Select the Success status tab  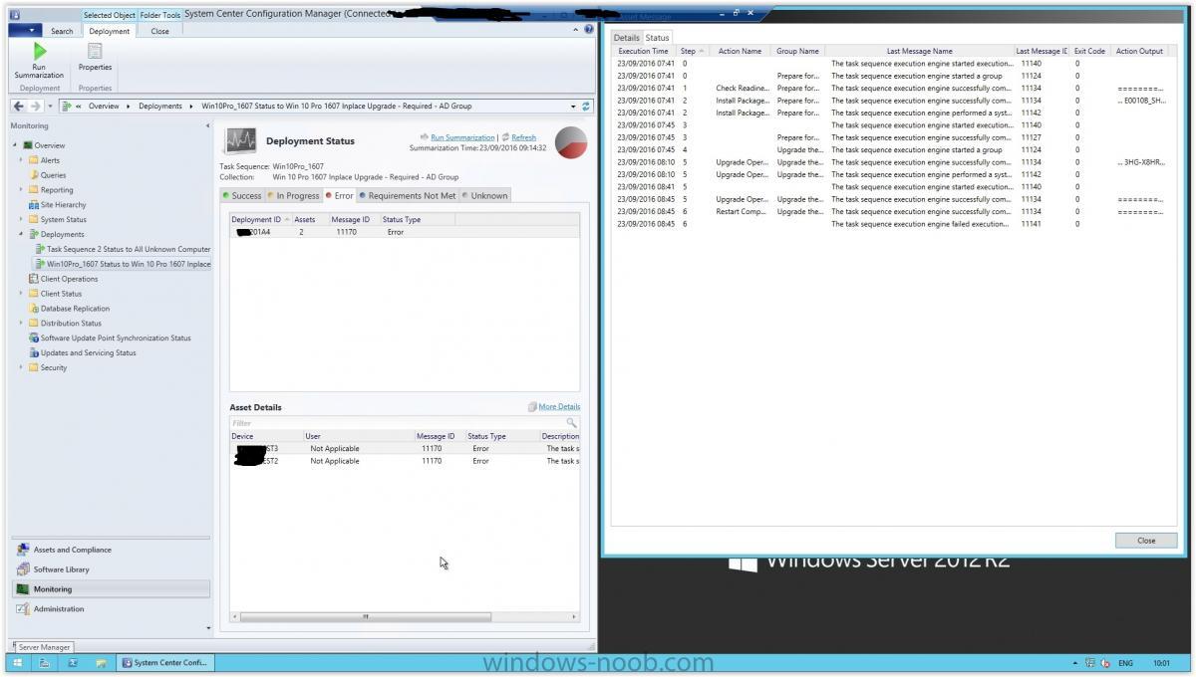tap(242, 196)
